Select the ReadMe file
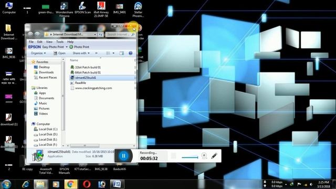Screen dimensions: 336x189 point(78,83)
